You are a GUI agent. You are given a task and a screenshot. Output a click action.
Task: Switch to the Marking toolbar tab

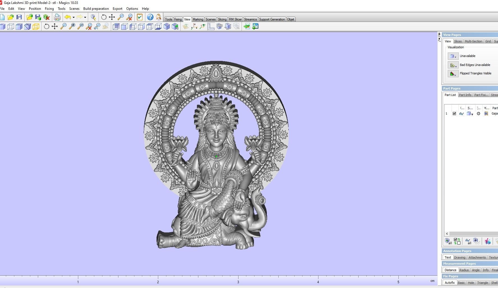198,19
